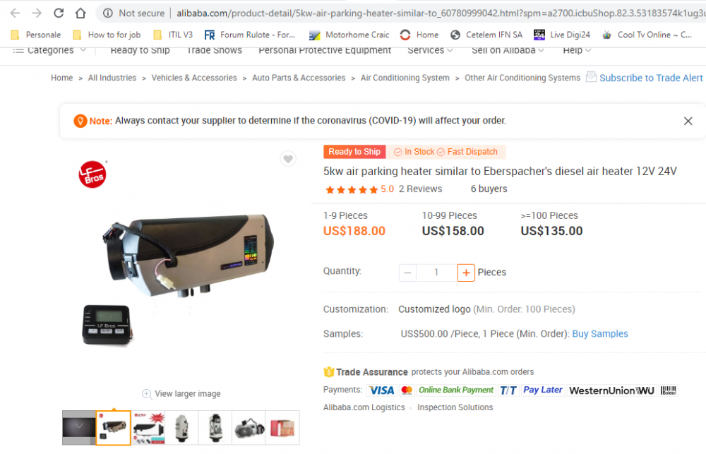Open the Help menu
The height and width of the screenshot is (454, 706).
pyautogui.click(x=577, y=50)
